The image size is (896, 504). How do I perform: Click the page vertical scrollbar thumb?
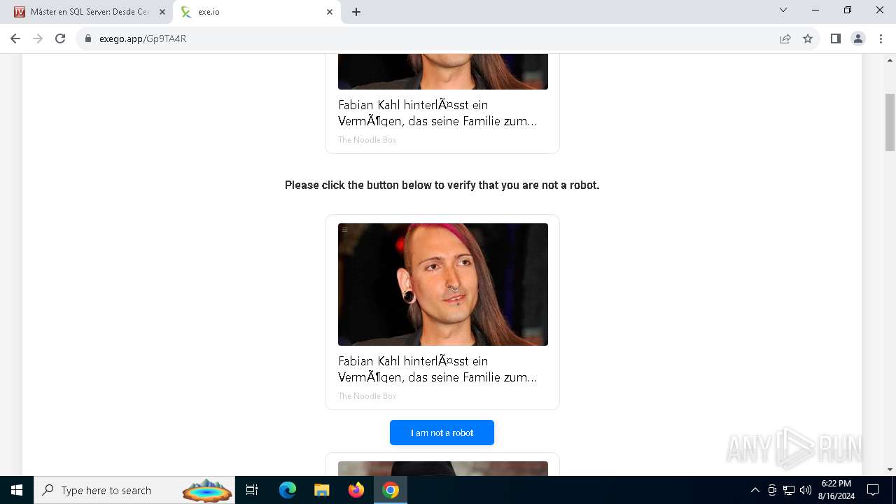[890, 122]
